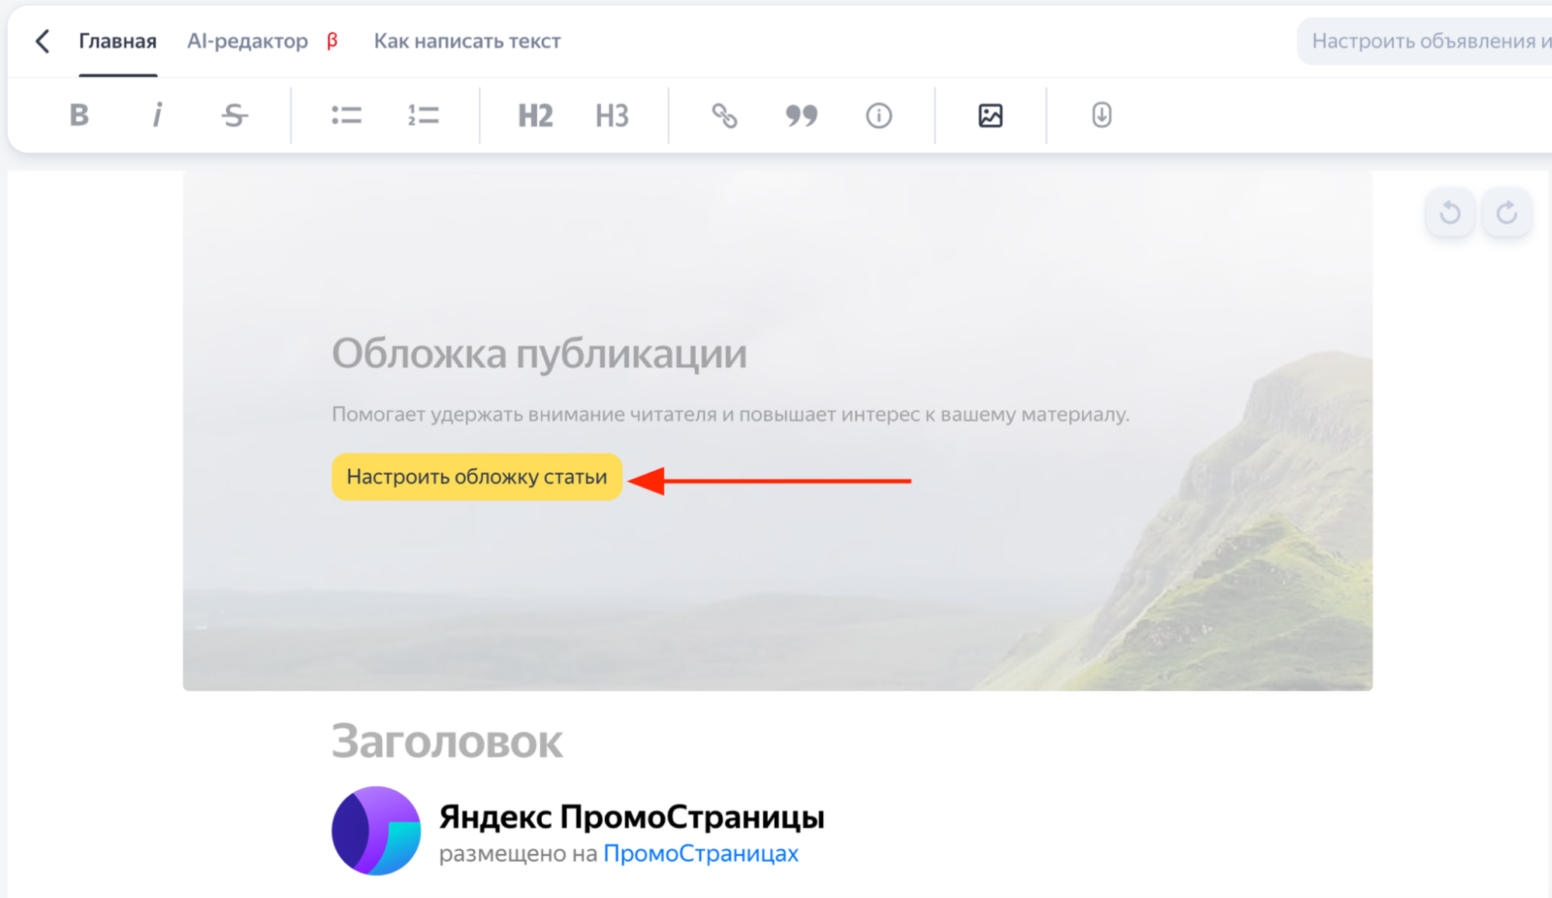Open the Как написать текст tab

467,41
